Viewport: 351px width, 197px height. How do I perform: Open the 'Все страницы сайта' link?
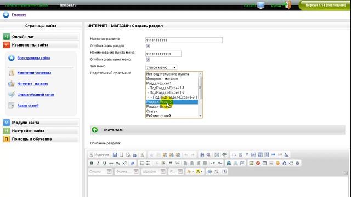pyautogui.click(x=33, y=58)
